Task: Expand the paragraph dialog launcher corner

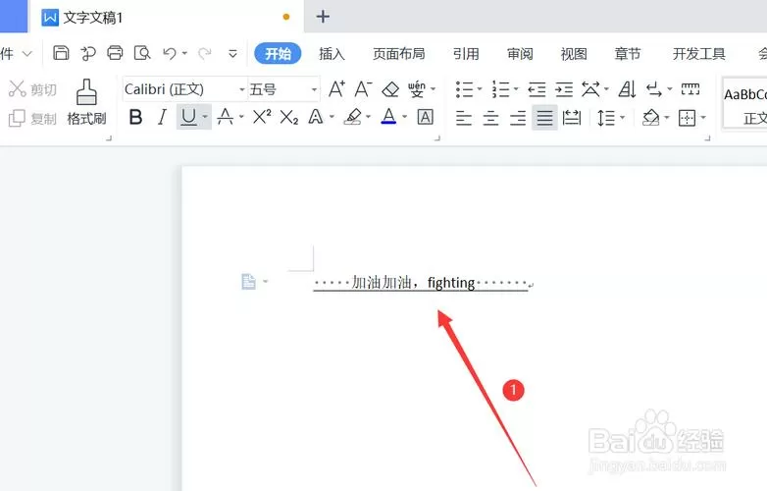Action: pyautogui.click(x=707, y=138)
